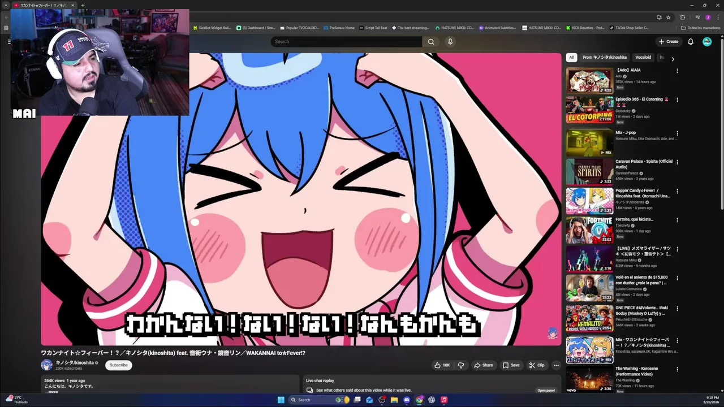Select From キノシタ/kinoshita filter chip

tap(605, 57)
